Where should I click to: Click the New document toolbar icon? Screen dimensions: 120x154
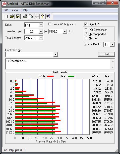coord(6,16)
